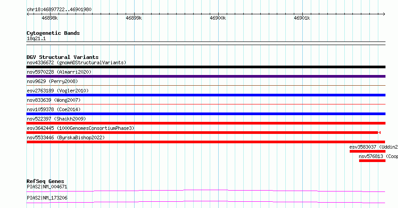Select the PIAS2|NM_173206 transcript label
This screenshot has width=398, height=208.
tap(47, 198)
